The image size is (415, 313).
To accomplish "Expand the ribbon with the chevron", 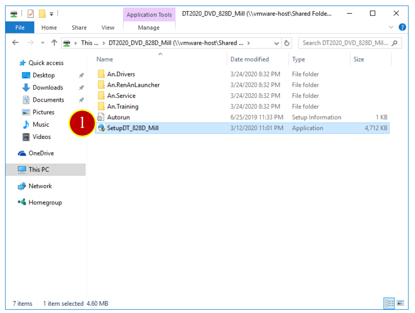I will 391,27.
